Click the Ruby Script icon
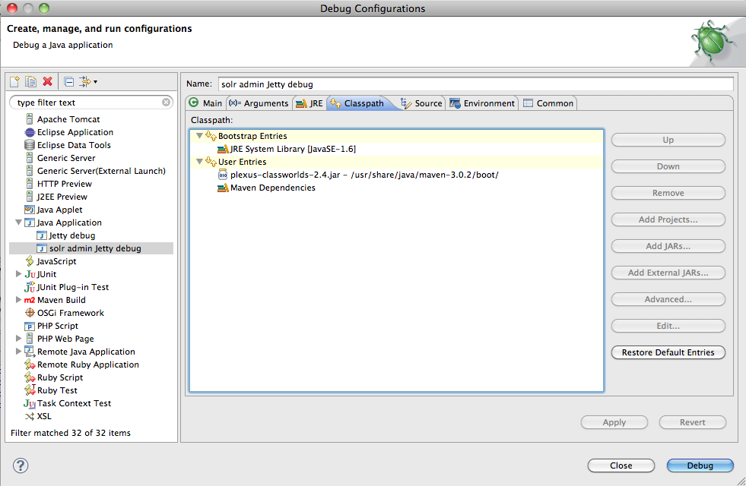 (30, 377)
